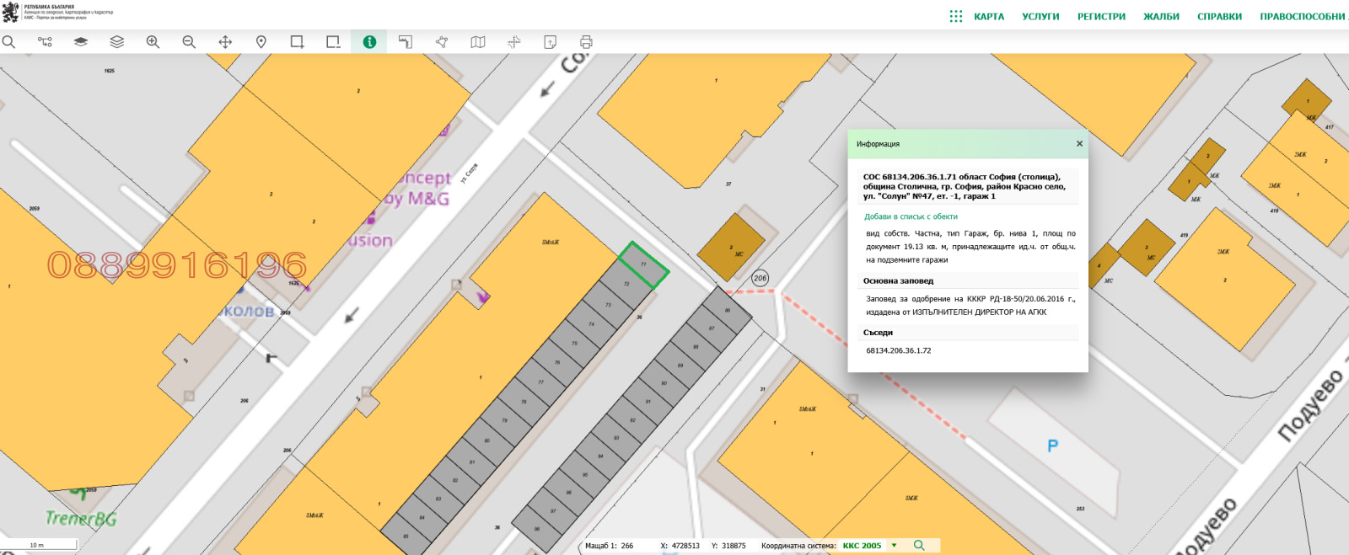Click the green coordinate search magnifier
Screen dimensions: 1349x555
tap(919, 546)
